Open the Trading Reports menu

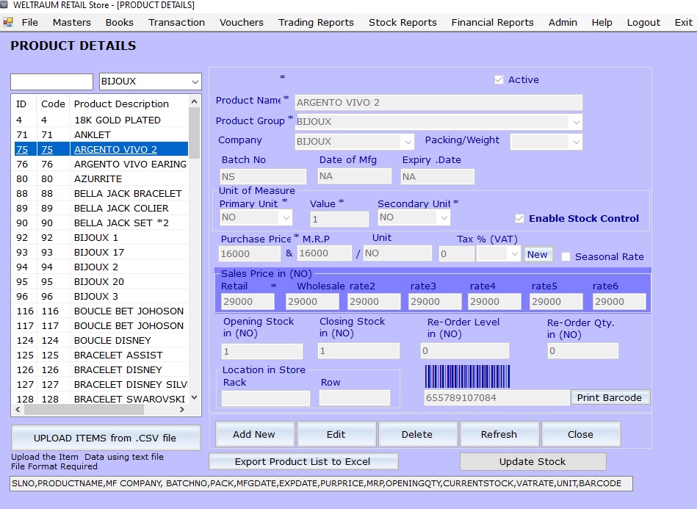[316, 22]
